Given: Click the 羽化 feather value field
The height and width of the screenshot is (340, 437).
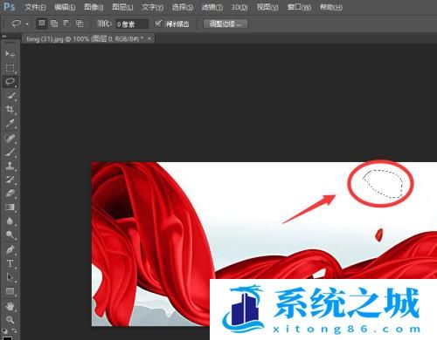Looking at the screenshot, I should 132,24.
